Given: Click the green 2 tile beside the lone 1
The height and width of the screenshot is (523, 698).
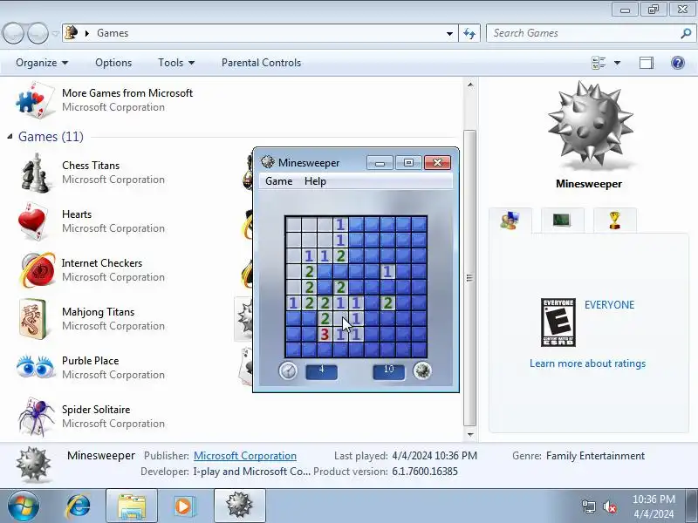Looking at the screenshot, I should pyautogui.click(x=387, y=302).
